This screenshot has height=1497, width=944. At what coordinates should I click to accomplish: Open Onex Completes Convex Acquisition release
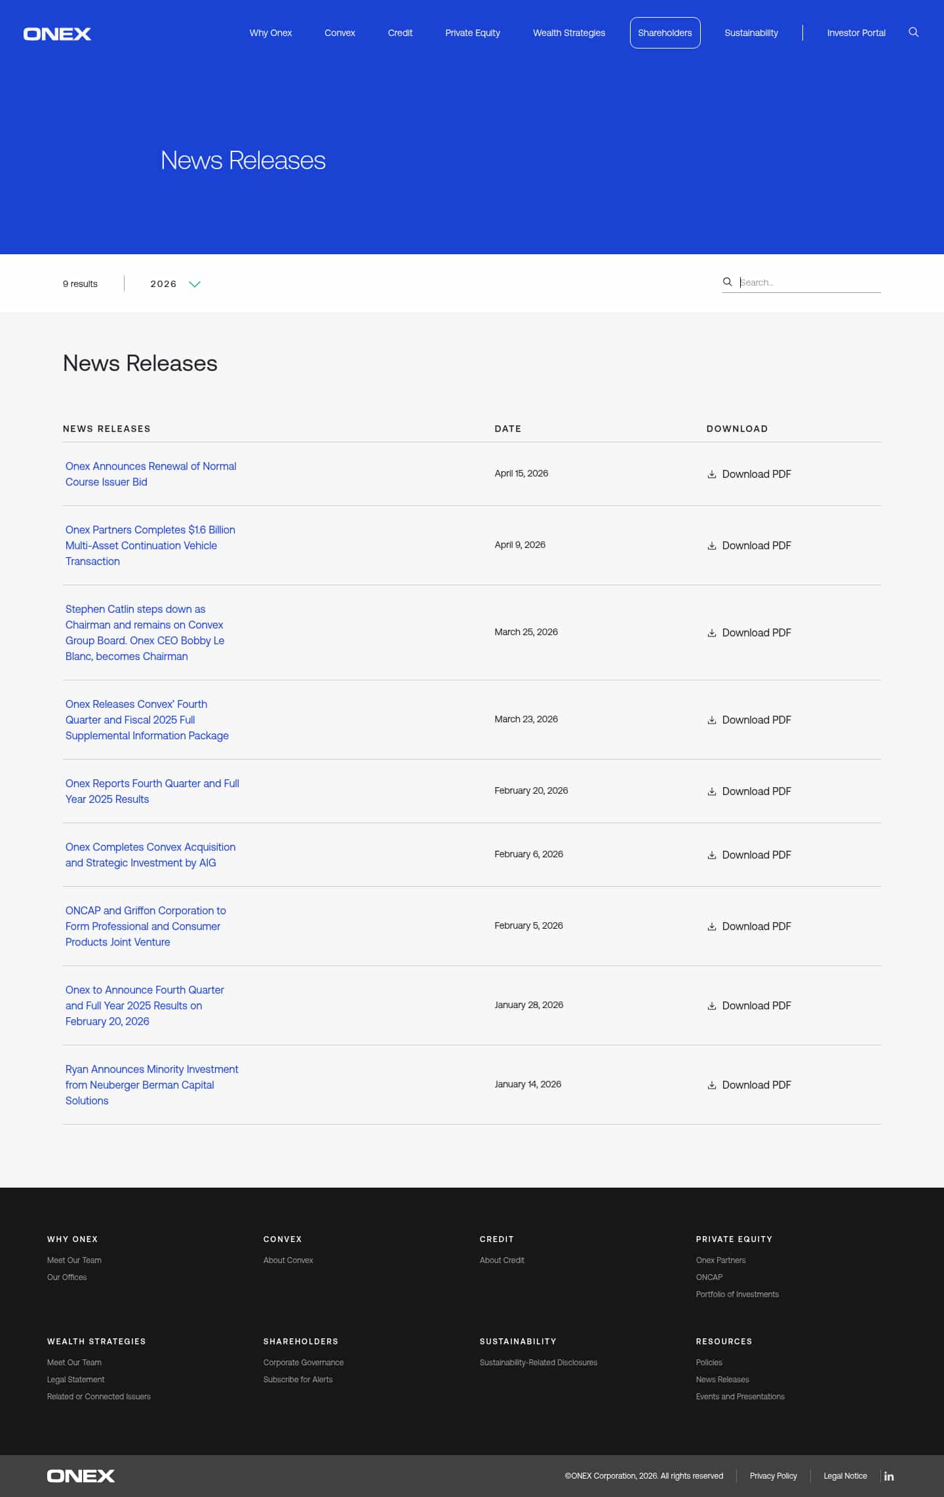(150, 855)
